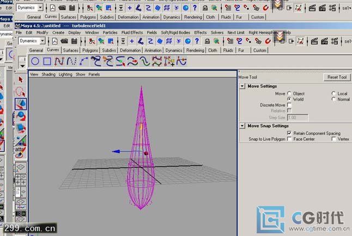This screenshot has width=352, height=236.
Task: Click render current frame clapper in front window
Action: point(314,41)
